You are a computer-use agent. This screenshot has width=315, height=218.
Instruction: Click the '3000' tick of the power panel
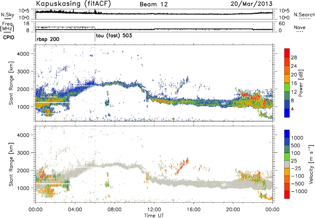[23, 72]
